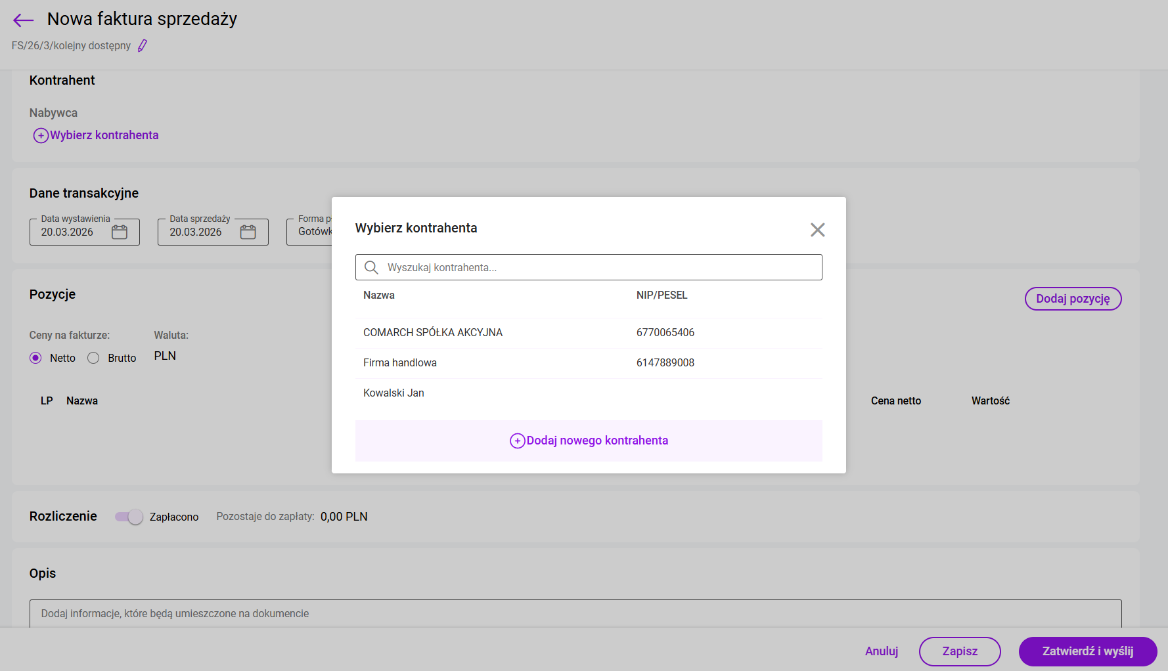Choose Firma handlowa contractor row
1168x671 pixels.
pyautogui.click(x=400, y=363)
